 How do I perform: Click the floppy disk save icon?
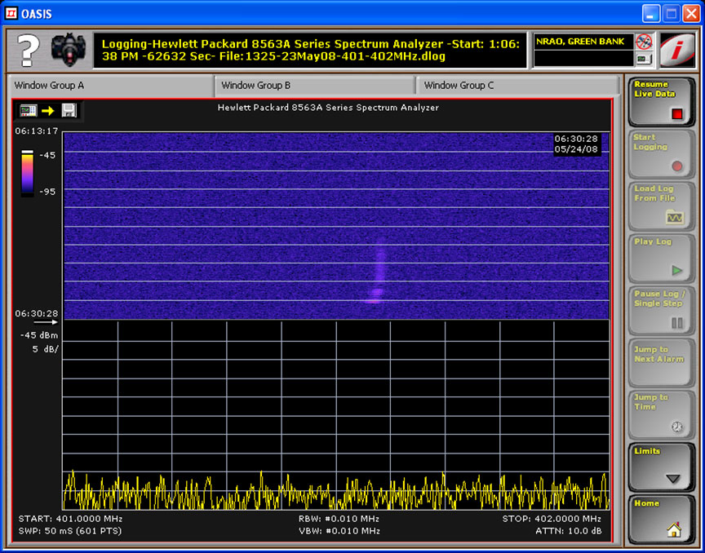(69, 110)
